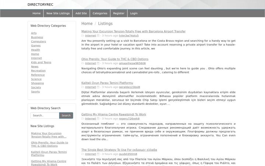Select the Recreation category

coord(38,70)
